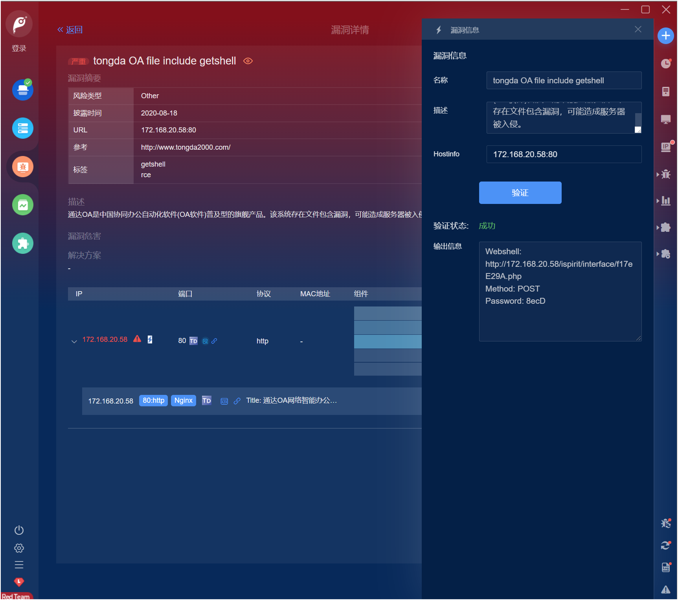Viewport: 678px width, 600px height.
Task: Maximize the application window
Action: click(645, 9)
